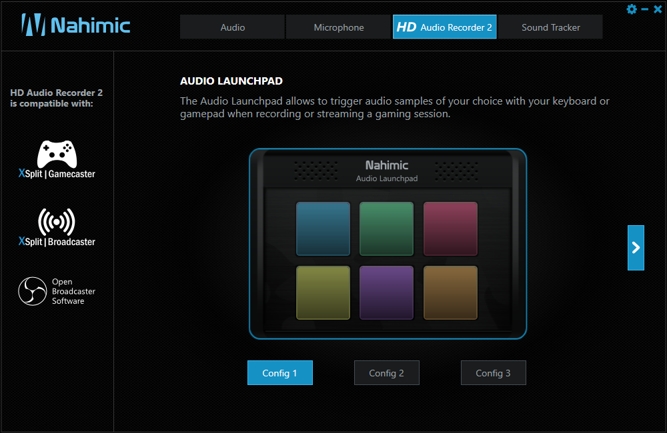This screenshot has width=667, height=433.
Task: Click the Nahimic Audio Launchpad device title
Action: (x=387, y=171)
